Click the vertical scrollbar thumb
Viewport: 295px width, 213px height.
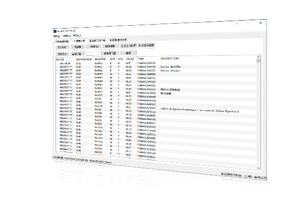(x=258, y=61)
